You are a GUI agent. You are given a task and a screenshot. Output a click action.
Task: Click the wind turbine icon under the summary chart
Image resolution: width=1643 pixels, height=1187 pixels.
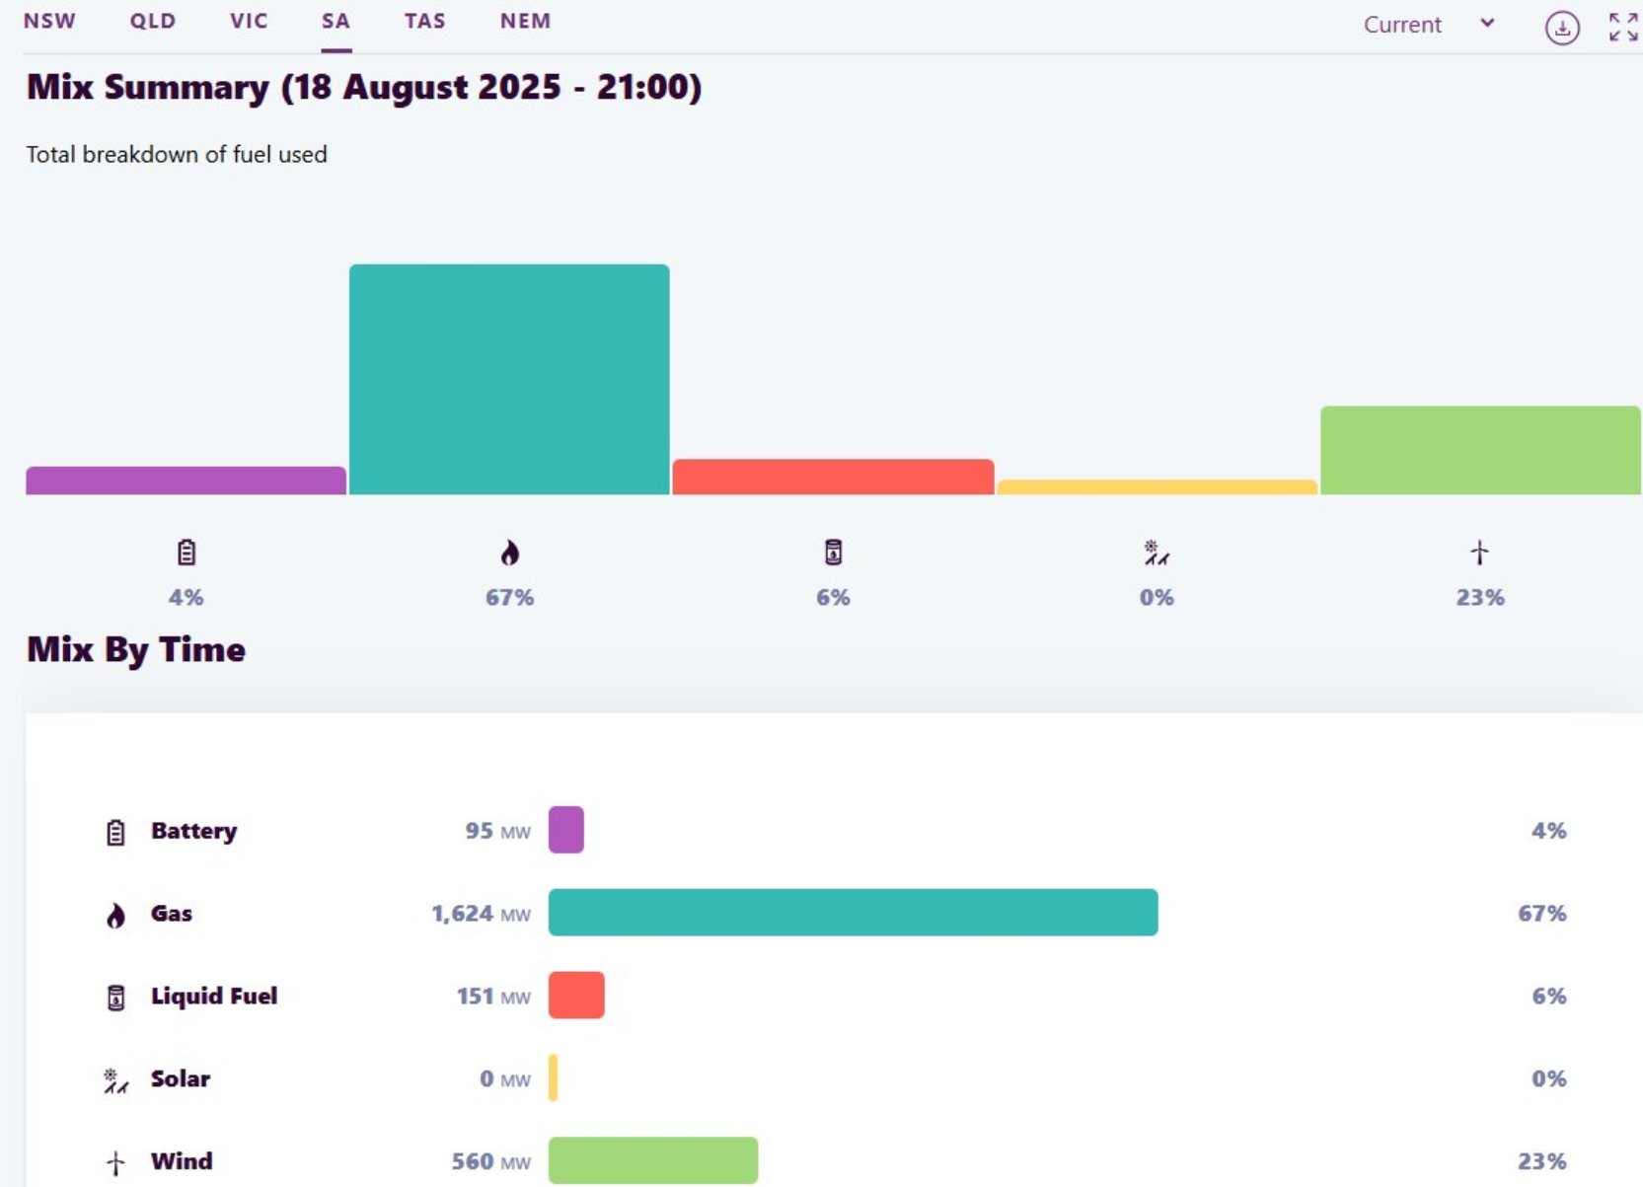[x=1479, y=553]
